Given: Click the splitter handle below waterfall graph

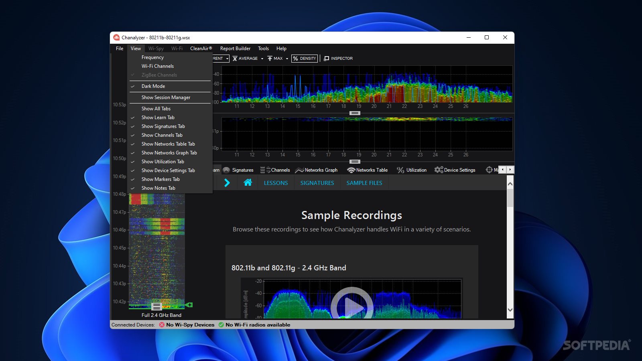Looking at the screenshot, I should coord(355,162).
